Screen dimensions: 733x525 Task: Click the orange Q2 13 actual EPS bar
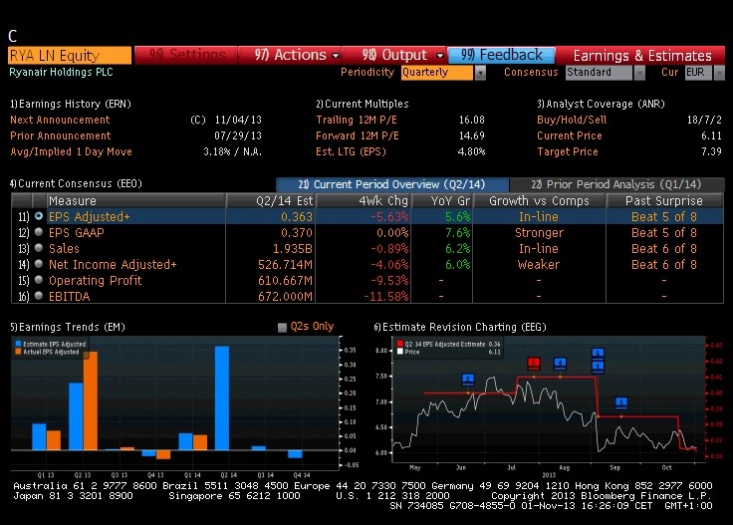(91, 400)
